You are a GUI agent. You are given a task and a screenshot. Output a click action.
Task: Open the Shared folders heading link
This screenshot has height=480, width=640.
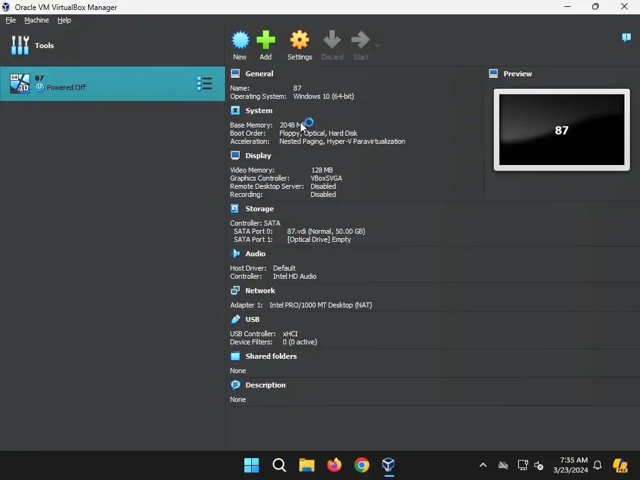coord(271,356)
